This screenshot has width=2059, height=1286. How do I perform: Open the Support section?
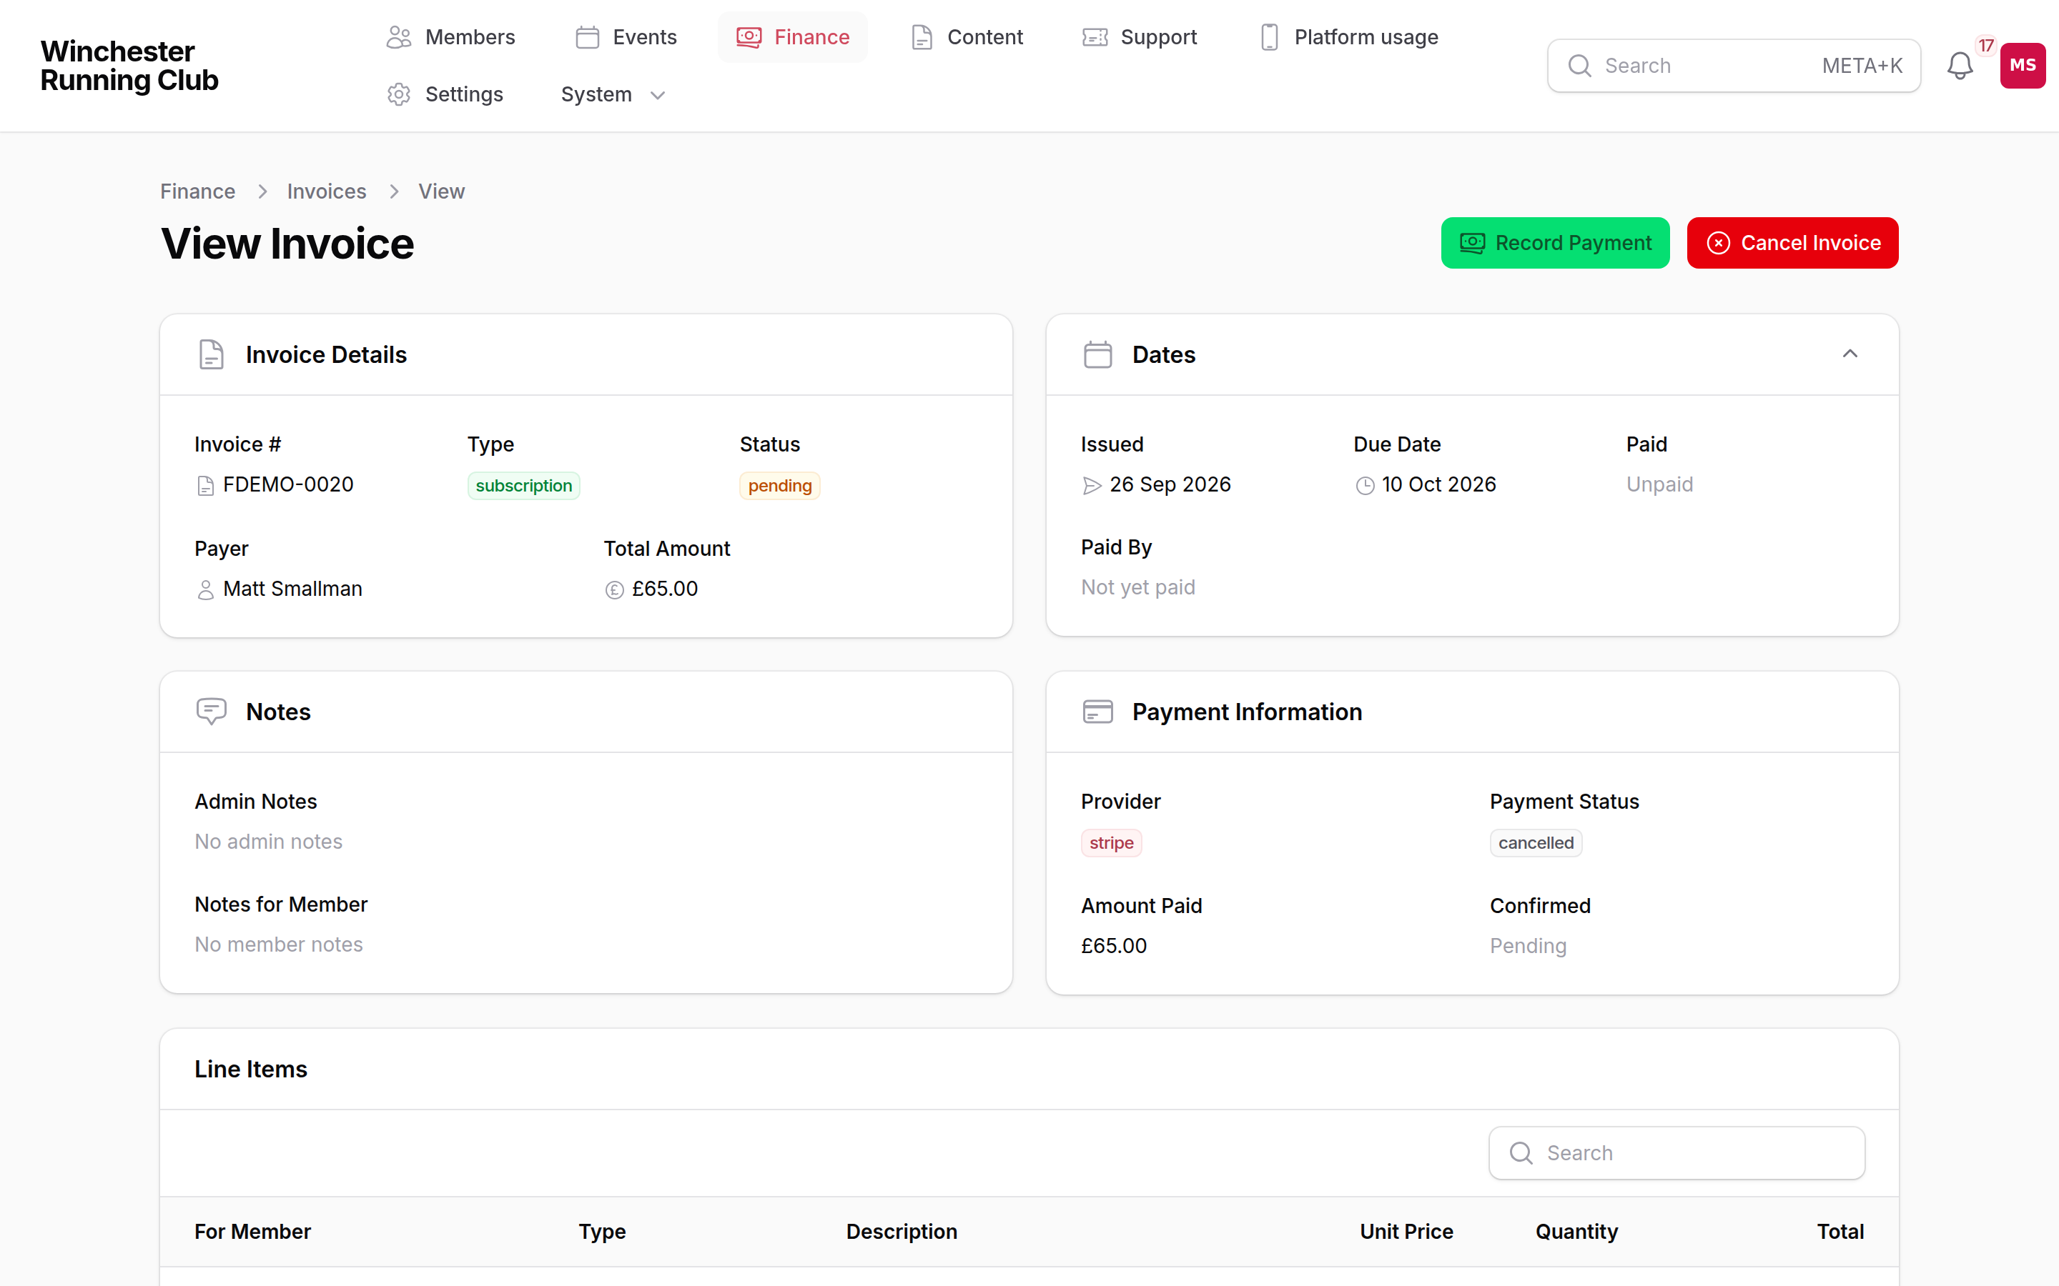click(1140, 37)
